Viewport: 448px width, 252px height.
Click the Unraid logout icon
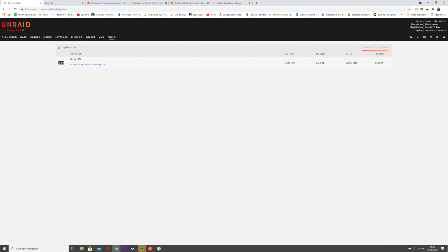[411, 38]
